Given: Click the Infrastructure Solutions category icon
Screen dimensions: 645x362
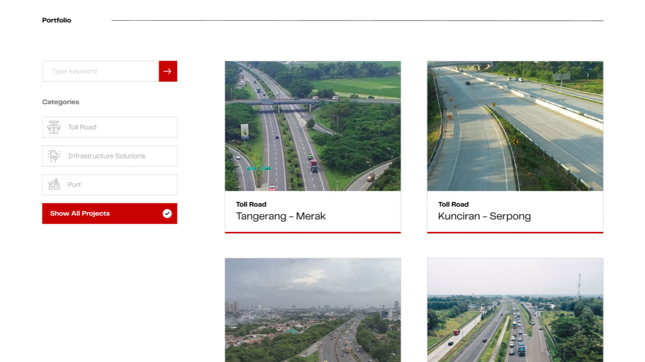Looking at the screenshot, I should pyautogui.click(x=54, y=156).
